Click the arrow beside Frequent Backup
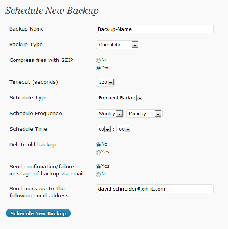Image resolution: width=228 pixels, height=229 pixels. [x=140, y=98]
